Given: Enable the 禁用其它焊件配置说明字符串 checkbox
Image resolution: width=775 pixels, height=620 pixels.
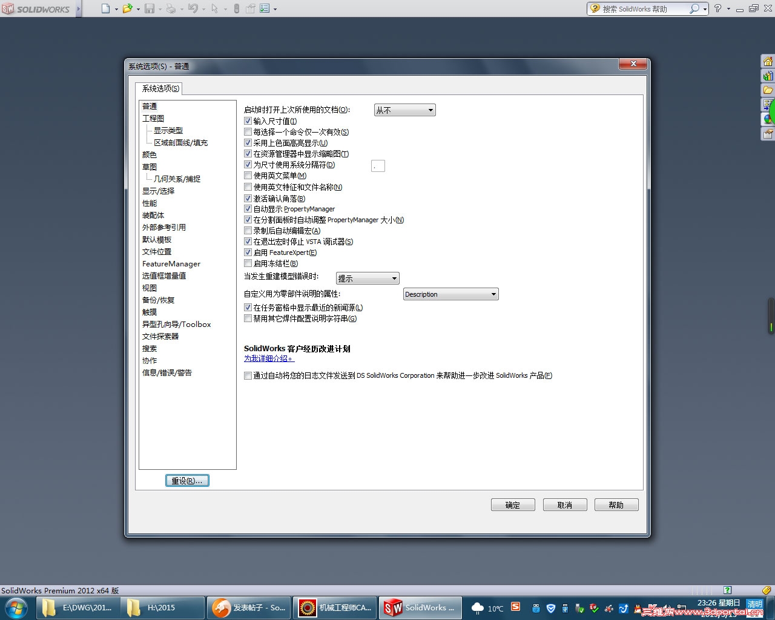Looking at the screenshot, I should (x=248, y=318).
